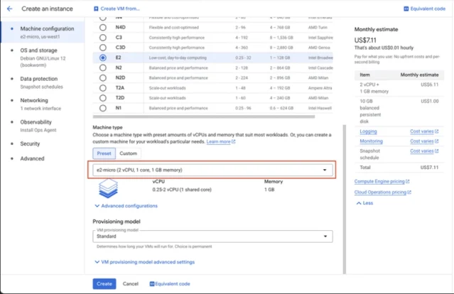
Task: Select the T2D machine series radio
Action: pos(102,98)
